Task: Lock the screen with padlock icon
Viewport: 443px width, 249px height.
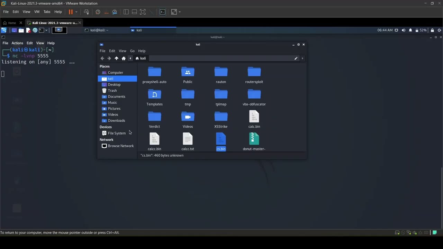Action: coord(432,30)
